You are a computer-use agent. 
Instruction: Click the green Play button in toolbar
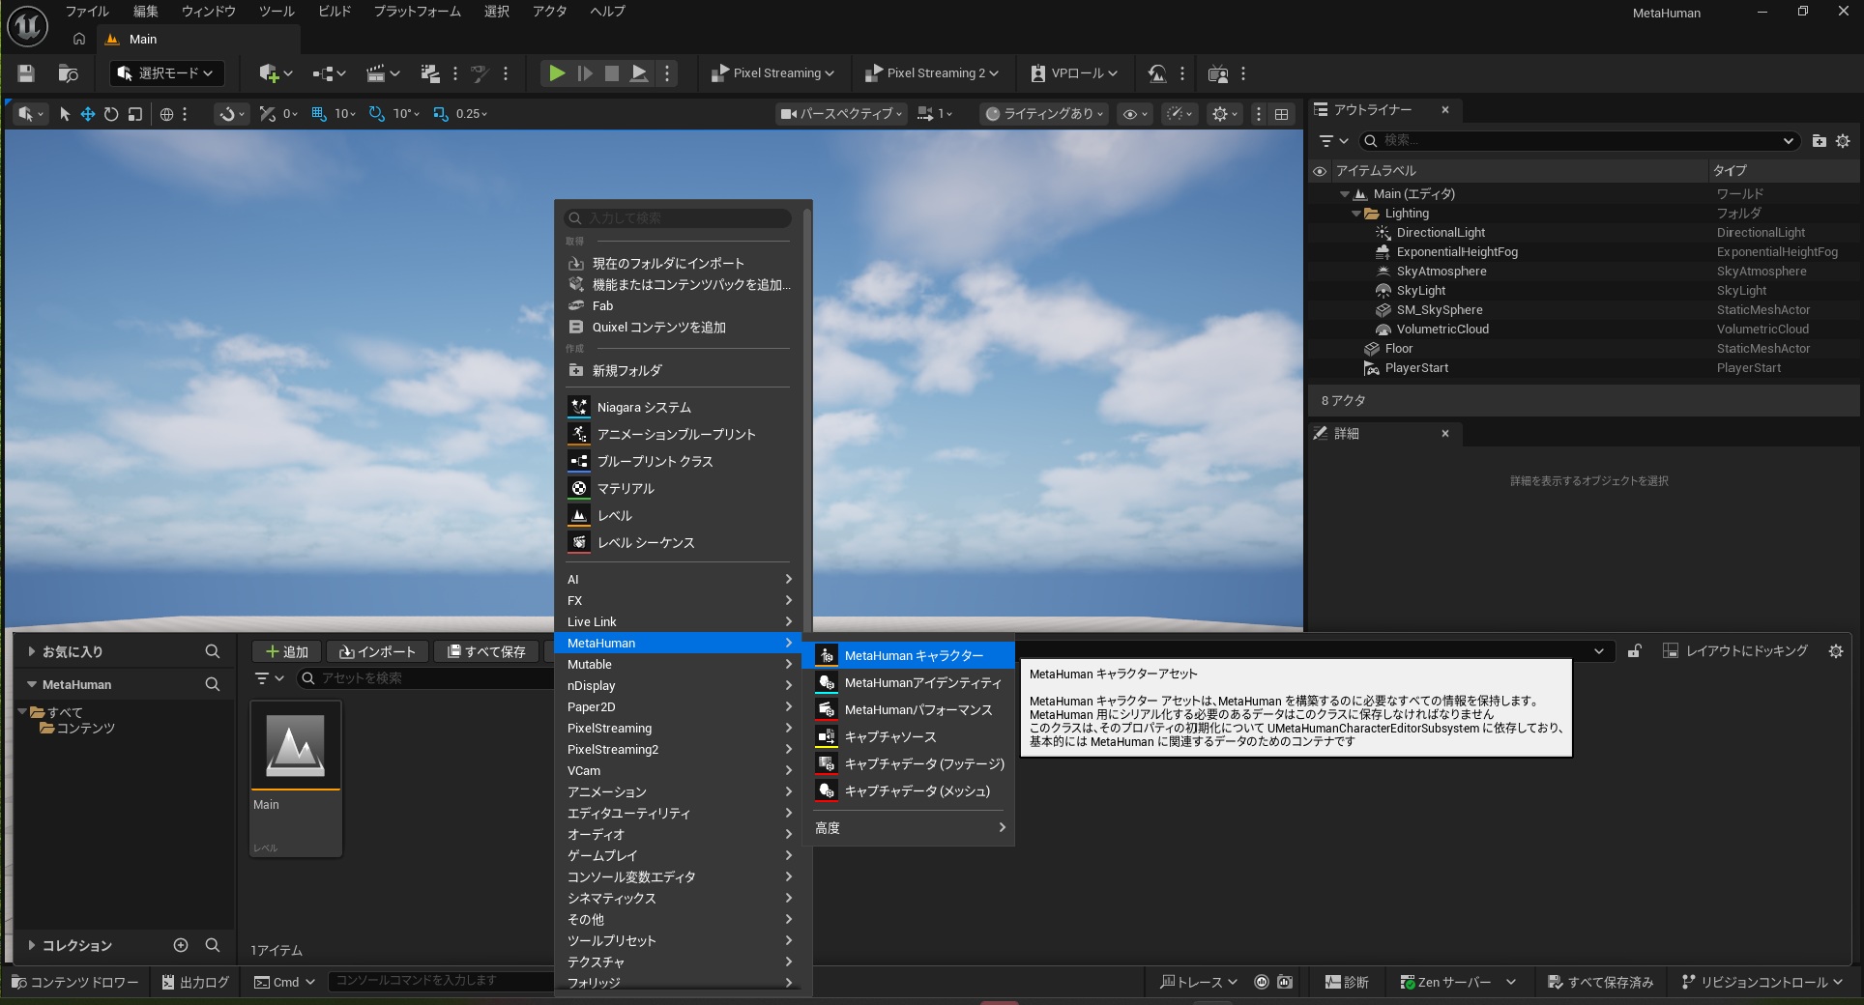(557, 73)
